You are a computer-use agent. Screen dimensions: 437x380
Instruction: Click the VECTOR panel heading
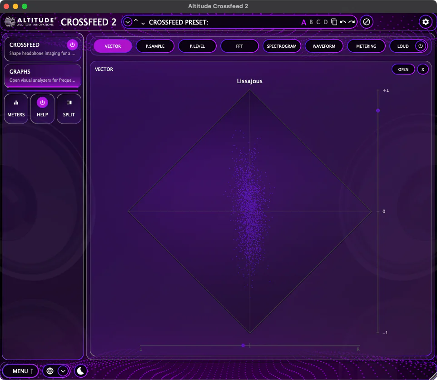click(x=104, y=69)
